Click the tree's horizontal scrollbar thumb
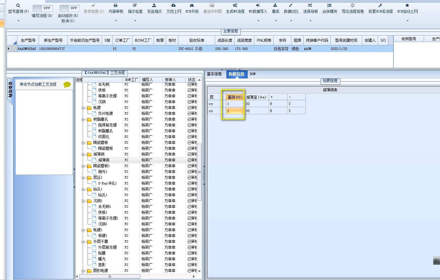The image size is (440, 280). [110, 276]
